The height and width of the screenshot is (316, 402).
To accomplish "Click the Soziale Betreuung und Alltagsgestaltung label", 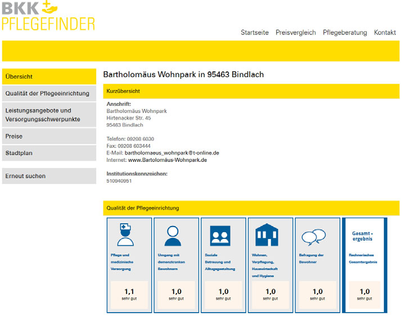I will (x=220, y=262).
